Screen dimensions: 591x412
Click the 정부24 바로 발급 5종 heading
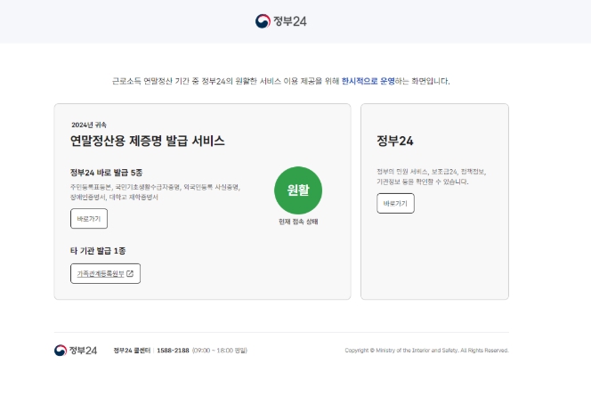107,173
